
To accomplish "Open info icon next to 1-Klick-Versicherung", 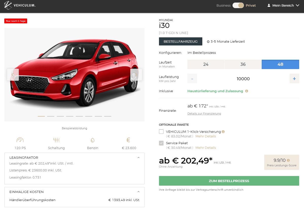I will (x=223, y=132).
